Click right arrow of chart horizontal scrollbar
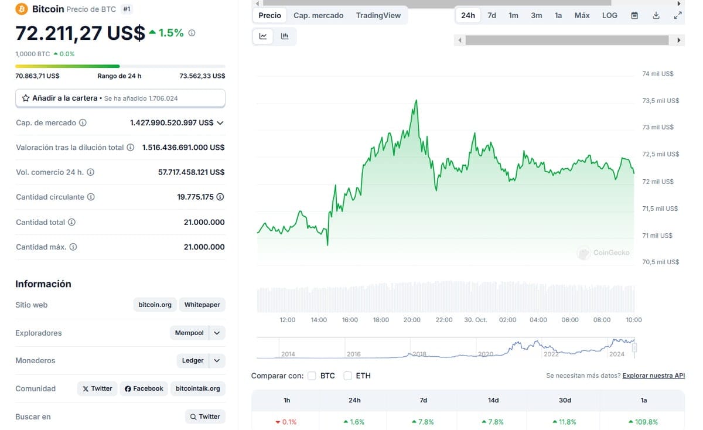The image size is (703, 430). (679, 40)
